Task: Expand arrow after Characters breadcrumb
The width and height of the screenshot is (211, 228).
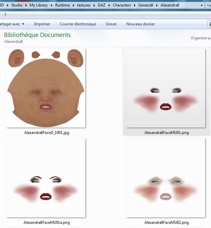Action: [x=135, y=6]
